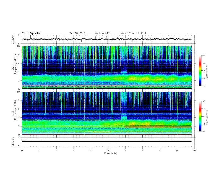The image size is (219, 169).
Task: Click the "VLF Spectra" plot title
Action: [31, 33]
